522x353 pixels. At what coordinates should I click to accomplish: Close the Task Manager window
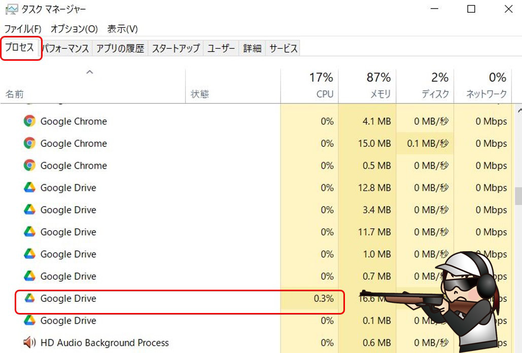coord(508,9)
